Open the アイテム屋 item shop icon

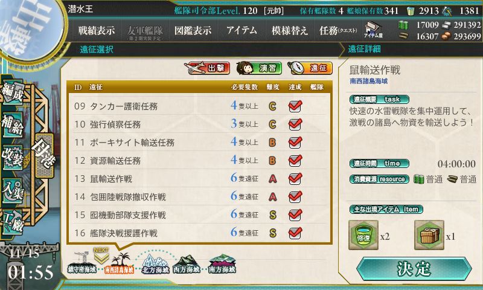[373, 30]
